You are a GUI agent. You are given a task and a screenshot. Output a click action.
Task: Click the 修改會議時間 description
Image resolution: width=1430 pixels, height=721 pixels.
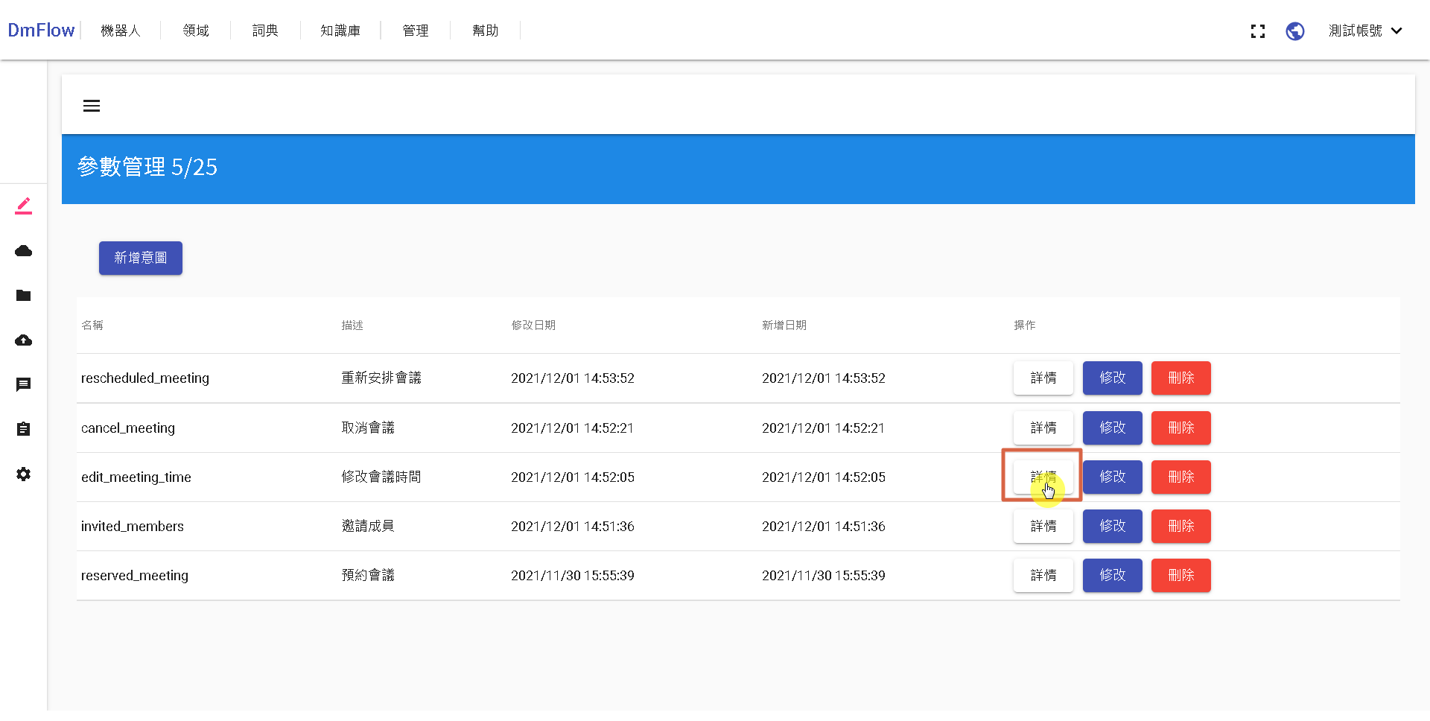381,477
